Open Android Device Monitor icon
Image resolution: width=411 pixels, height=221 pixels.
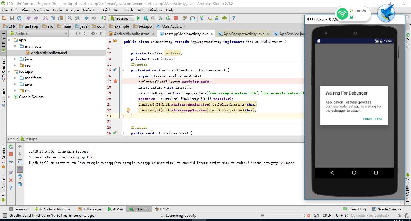tap(224, 18)
